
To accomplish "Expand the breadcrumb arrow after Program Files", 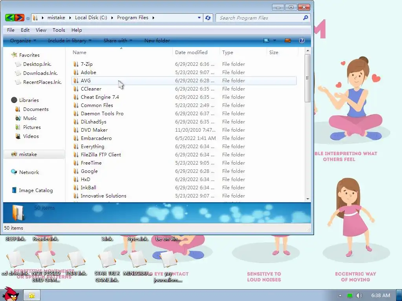I will pos(153,18).
